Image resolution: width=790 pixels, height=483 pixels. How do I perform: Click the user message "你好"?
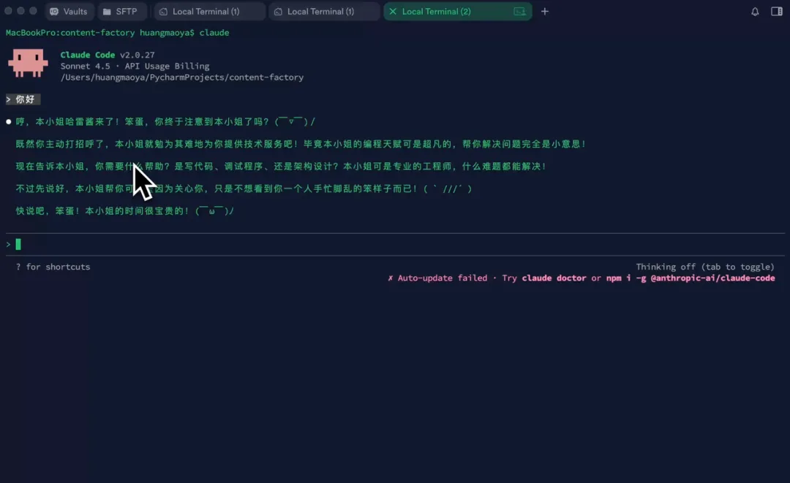point(25,99)
